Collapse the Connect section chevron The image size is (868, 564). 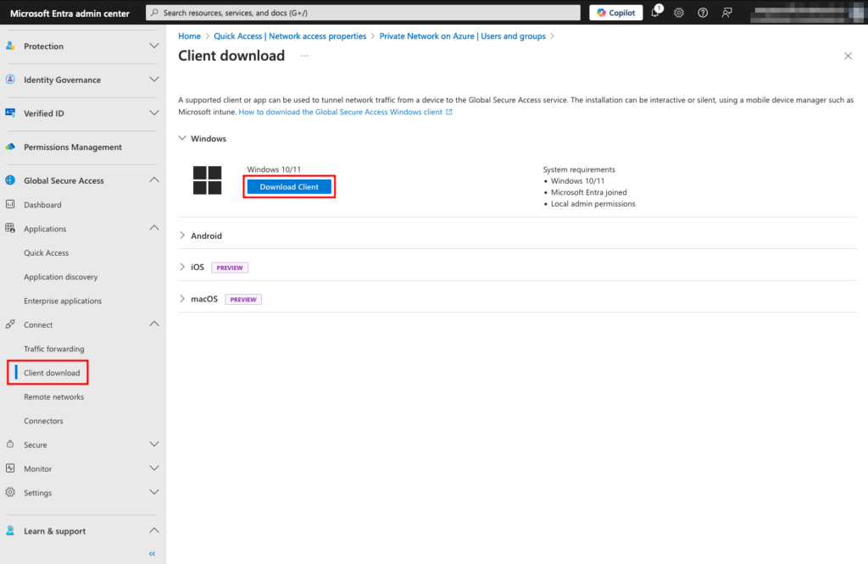(154, 324)
